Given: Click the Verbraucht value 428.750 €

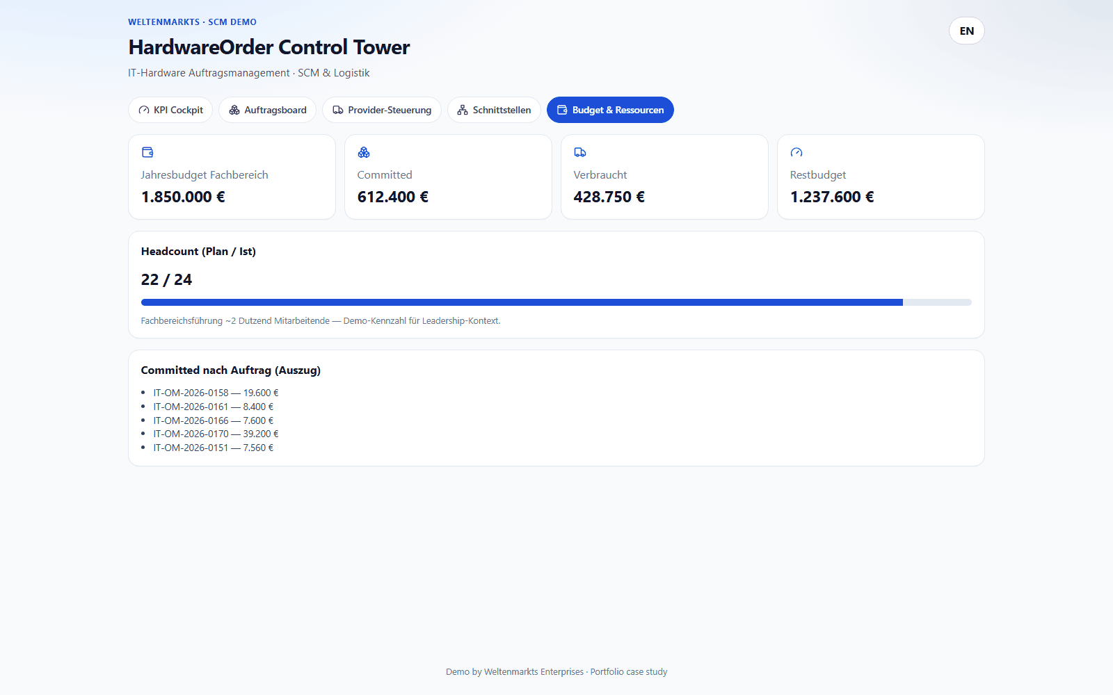Looking at the screenshot, I should point(609,197).
